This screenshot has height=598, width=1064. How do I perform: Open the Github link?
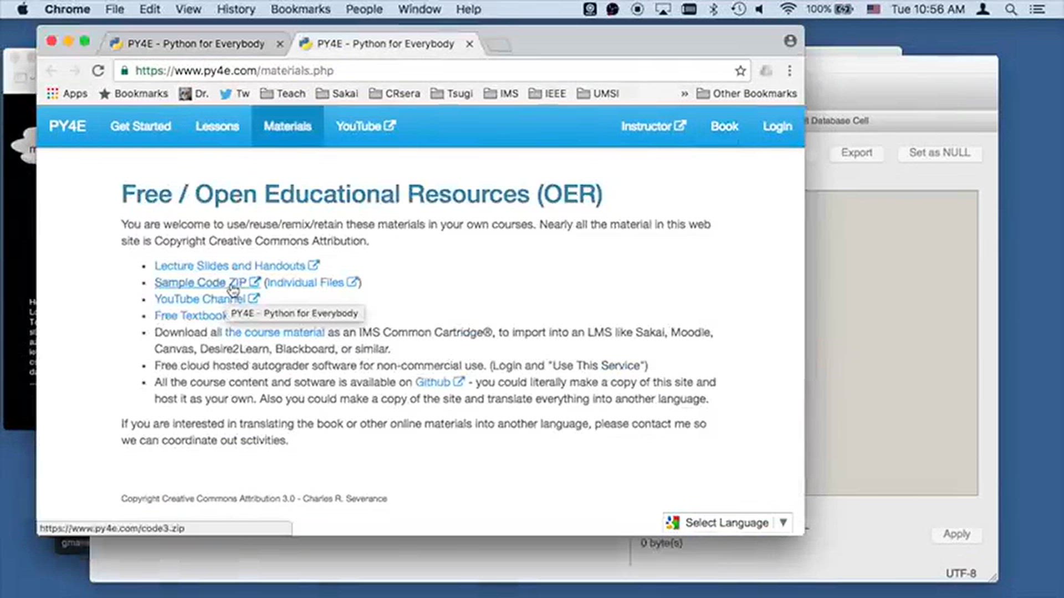click(x=439, y=382)
